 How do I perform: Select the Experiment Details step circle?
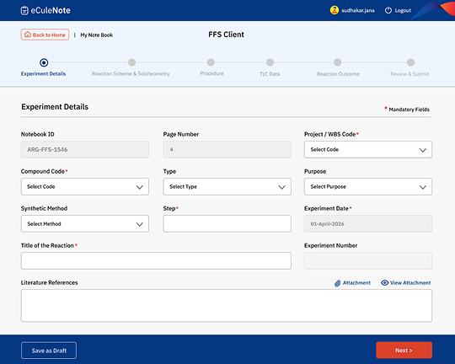pos(44,62)
